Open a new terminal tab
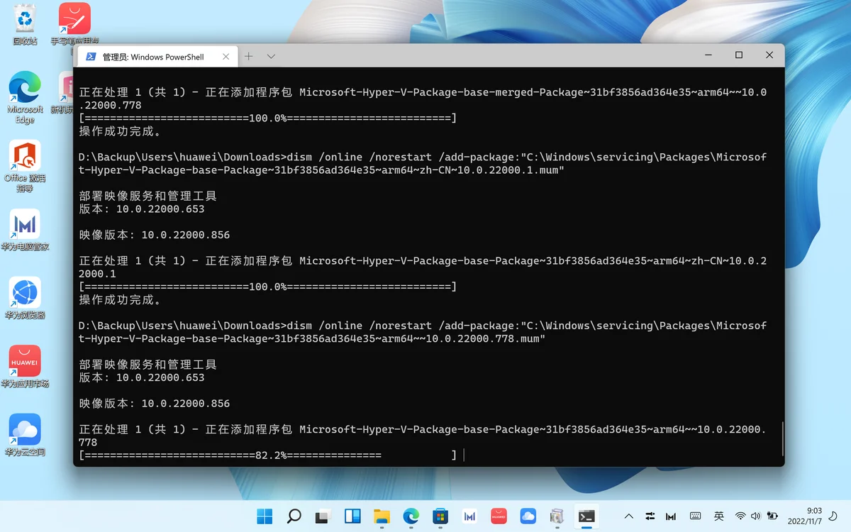Viewport: 851px width, 532px height. [x=249, y=56]
